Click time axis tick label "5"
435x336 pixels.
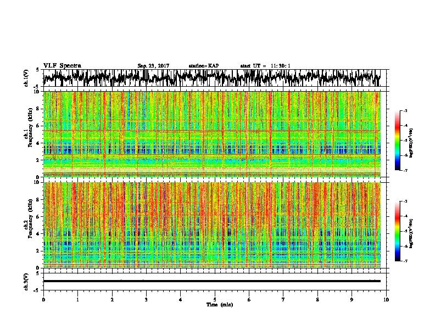tap(215, 300)
